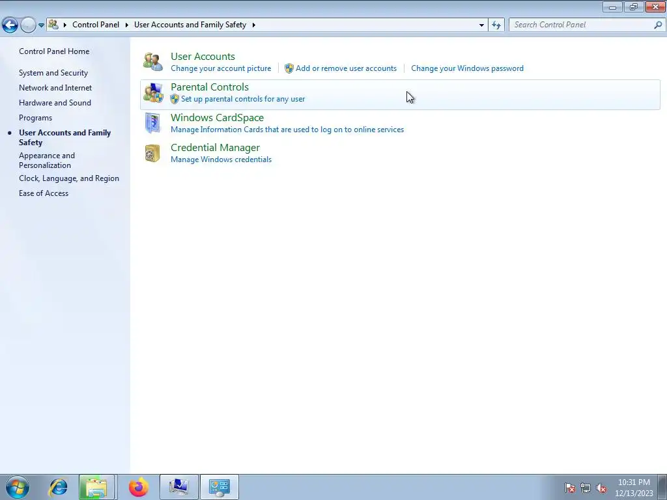Open Ease of Access category
This screenshot has width=667, height=500.
click(44, 193)
